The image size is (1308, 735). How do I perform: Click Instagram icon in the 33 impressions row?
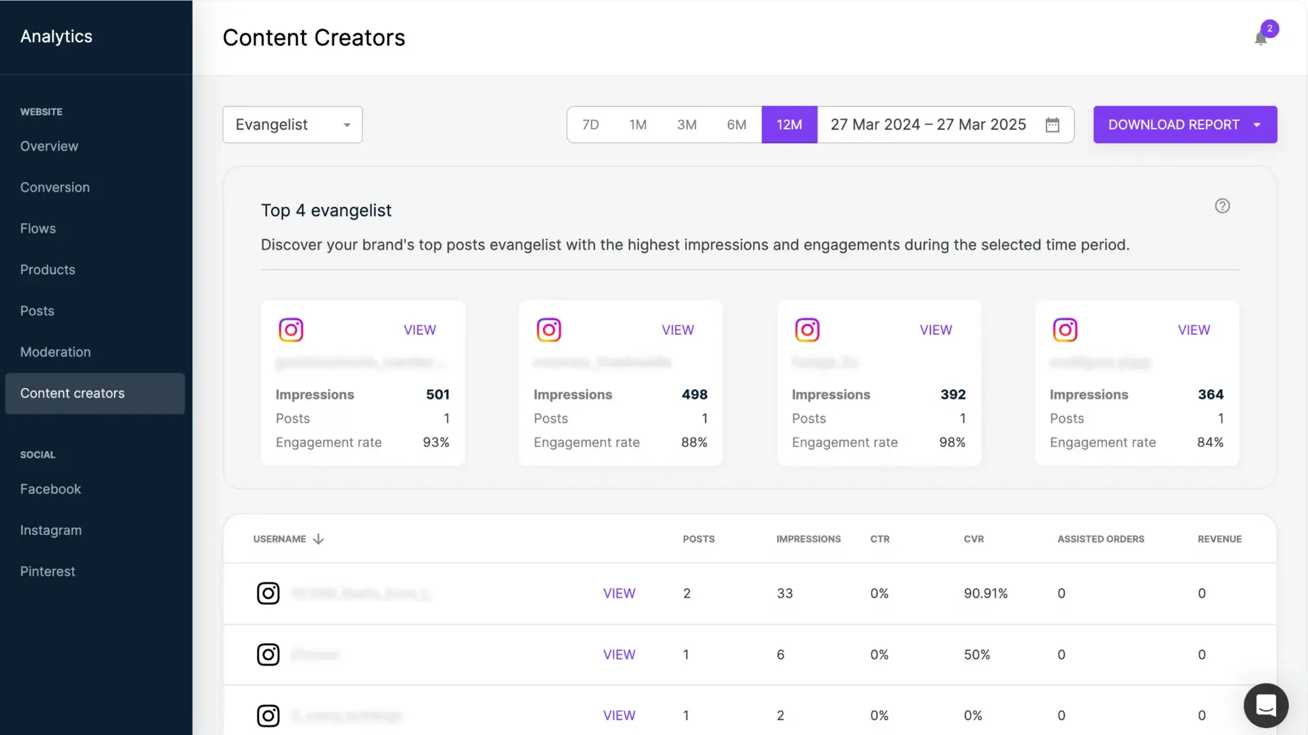click(268, 593)
